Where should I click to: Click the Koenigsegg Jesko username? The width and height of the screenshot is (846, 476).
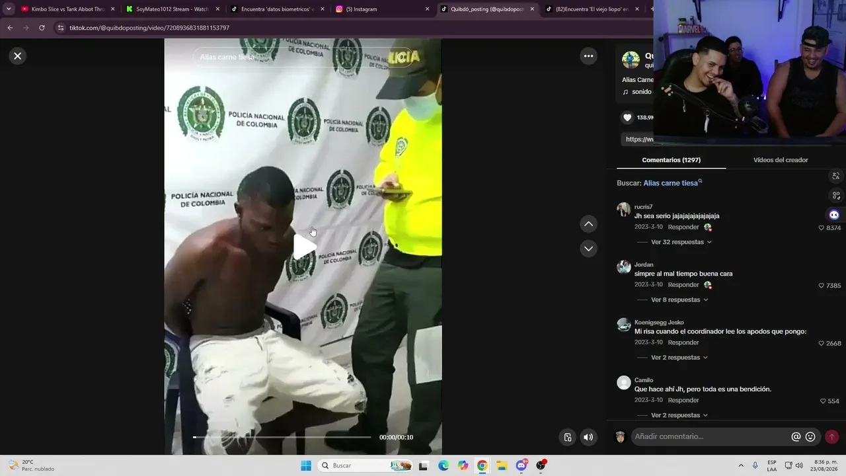click(x=659, y=323)
